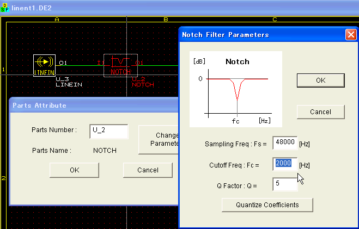Click the Parts Number field U_2
The height and width of the screenshot is (229, 359).
coord(109,132)
